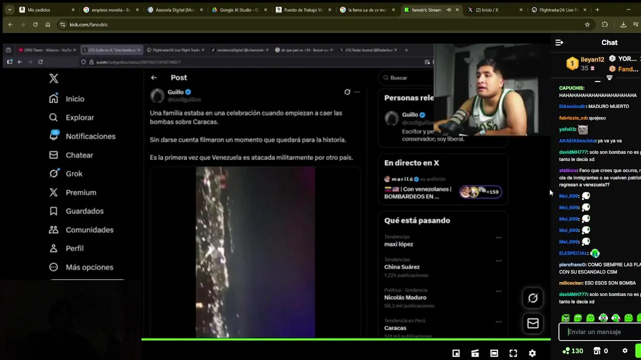Click the 130 channel points balance

point(573,351)
